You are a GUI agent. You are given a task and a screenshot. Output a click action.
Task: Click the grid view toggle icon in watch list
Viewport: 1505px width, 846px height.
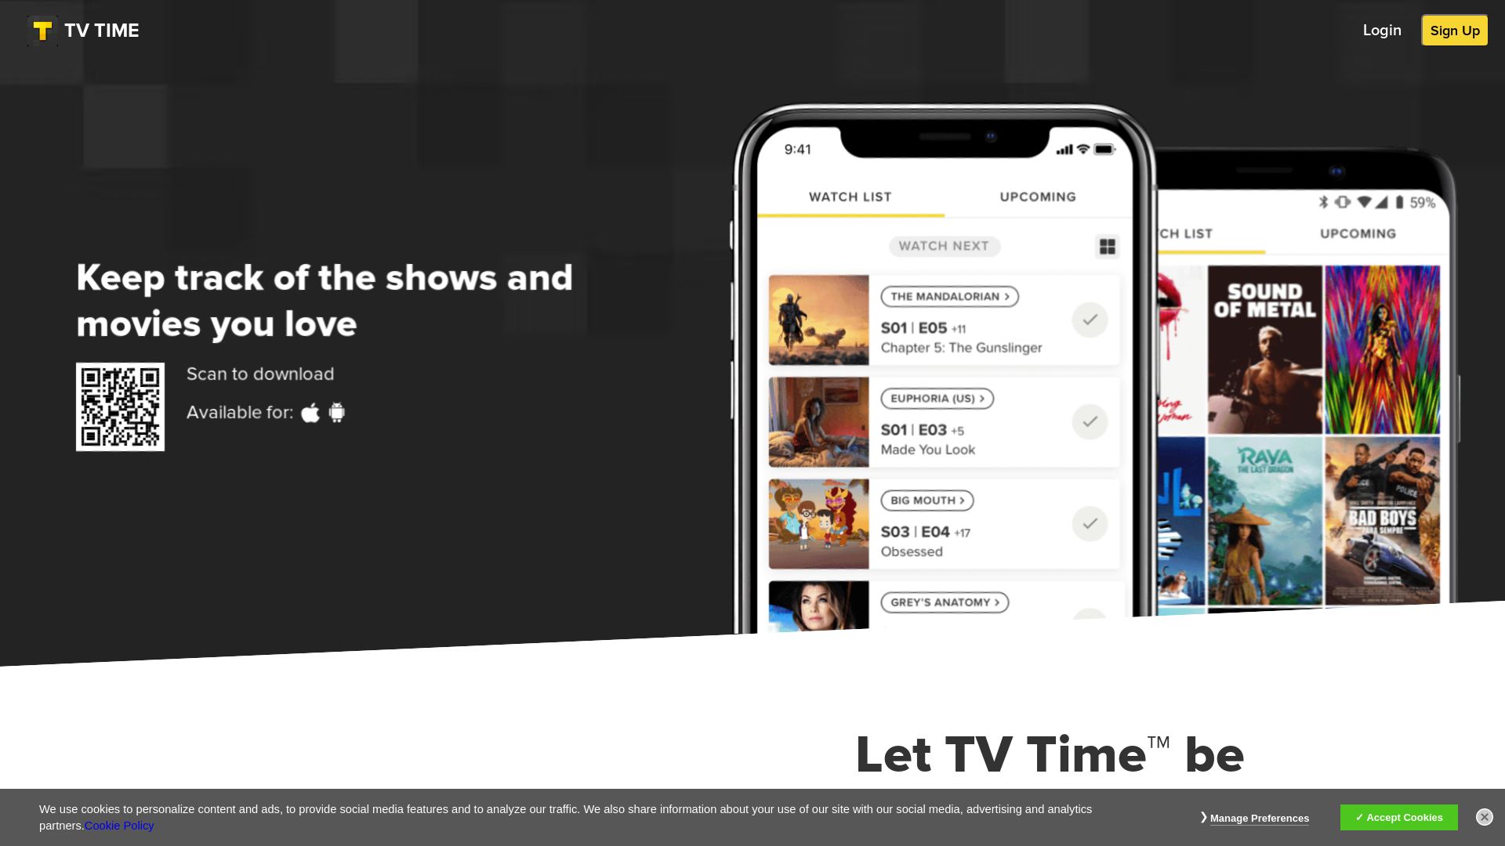pos(1107,246)
